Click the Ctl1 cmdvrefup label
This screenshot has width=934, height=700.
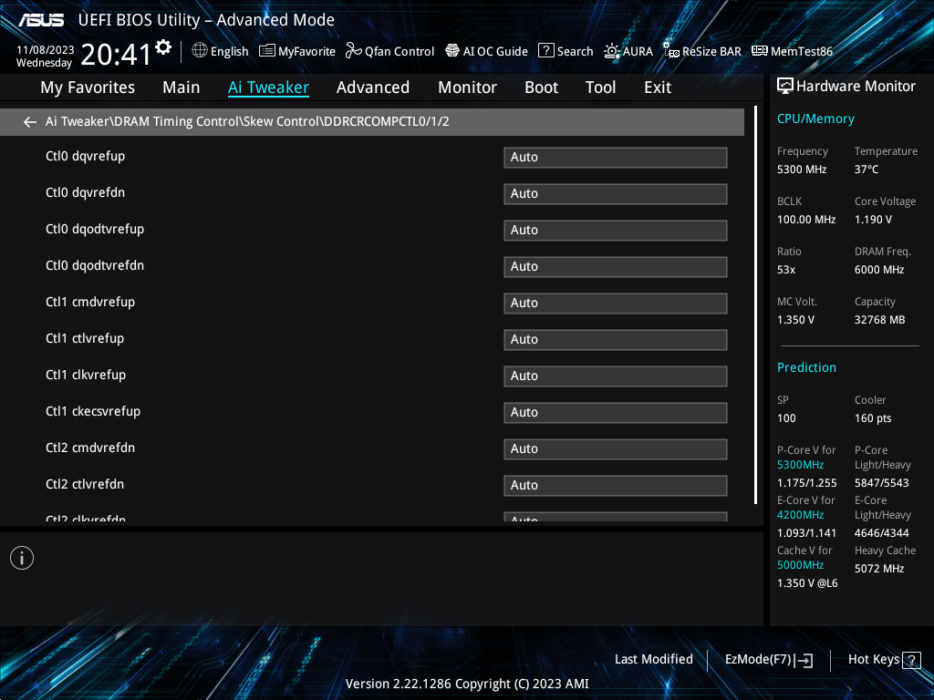90,303
